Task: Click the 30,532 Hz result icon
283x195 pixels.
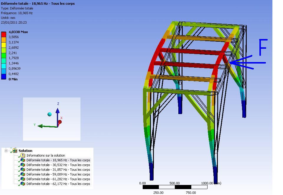Action: click(x=23, y=165)
